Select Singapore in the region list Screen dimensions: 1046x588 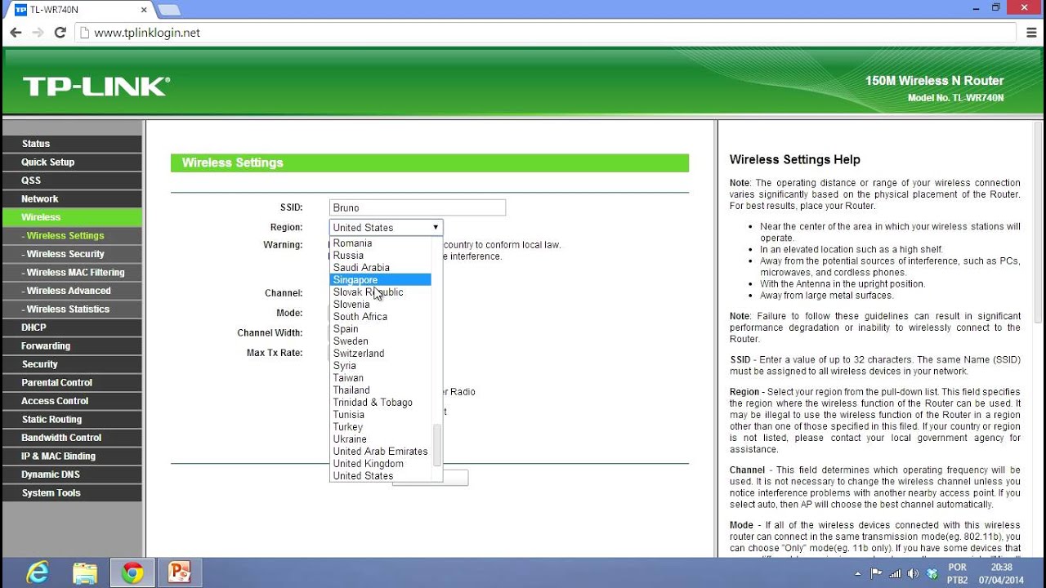[380, 280]
